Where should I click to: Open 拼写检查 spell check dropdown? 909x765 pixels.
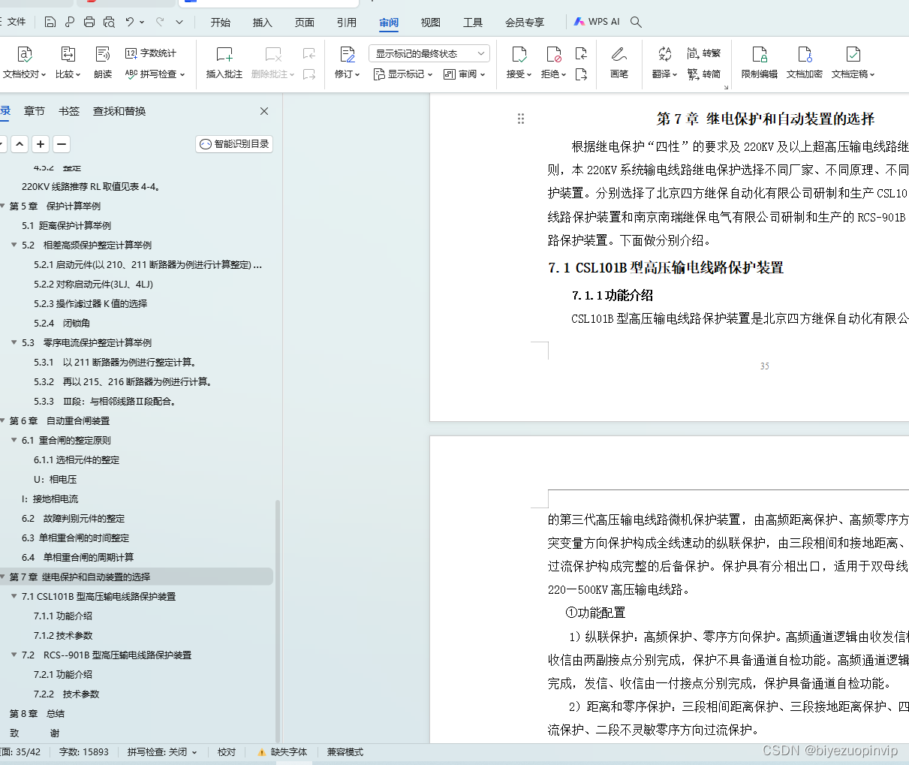point(155,74)
